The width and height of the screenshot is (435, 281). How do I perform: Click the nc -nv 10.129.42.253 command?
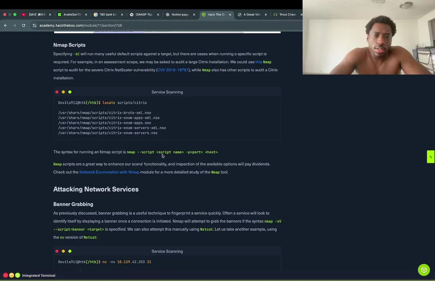(x=127, y=262)
